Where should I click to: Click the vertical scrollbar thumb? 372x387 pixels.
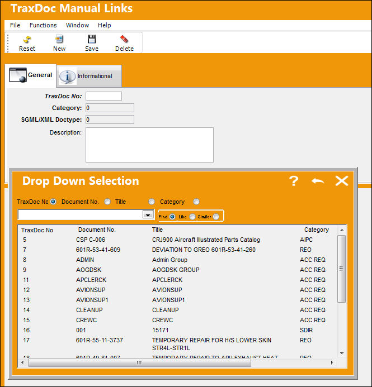[342, 269]
